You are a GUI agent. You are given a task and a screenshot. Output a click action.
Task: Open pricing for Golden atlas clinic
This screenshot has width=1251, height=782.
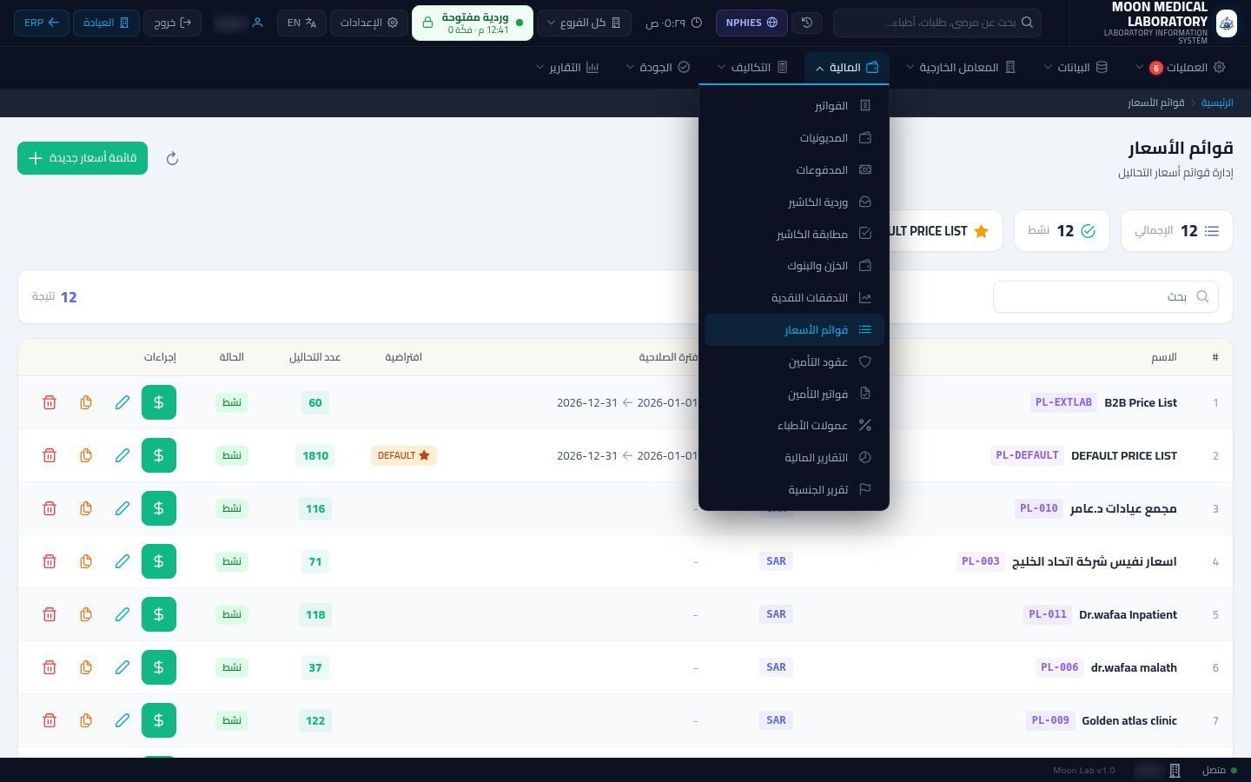(x=159, y=720)
